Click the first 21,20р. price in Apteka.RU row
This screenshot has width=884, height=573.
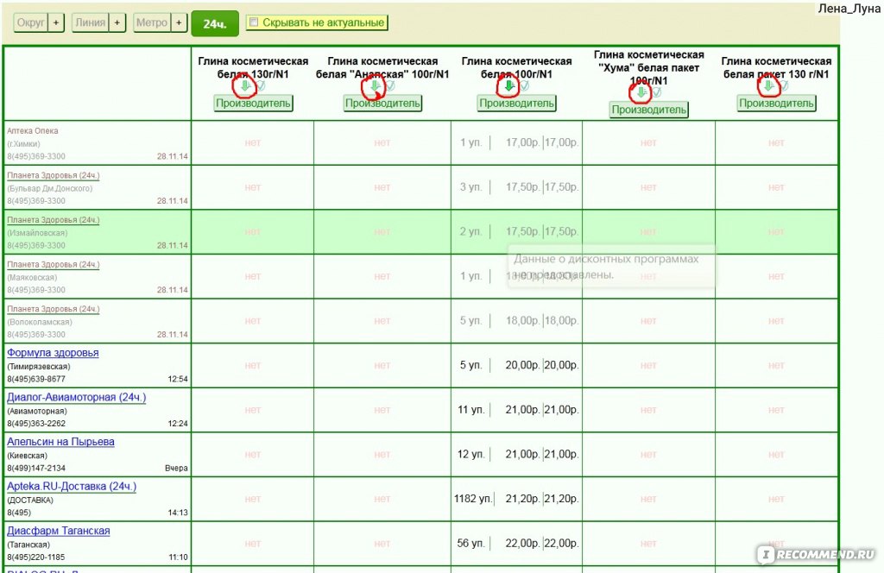522,499
